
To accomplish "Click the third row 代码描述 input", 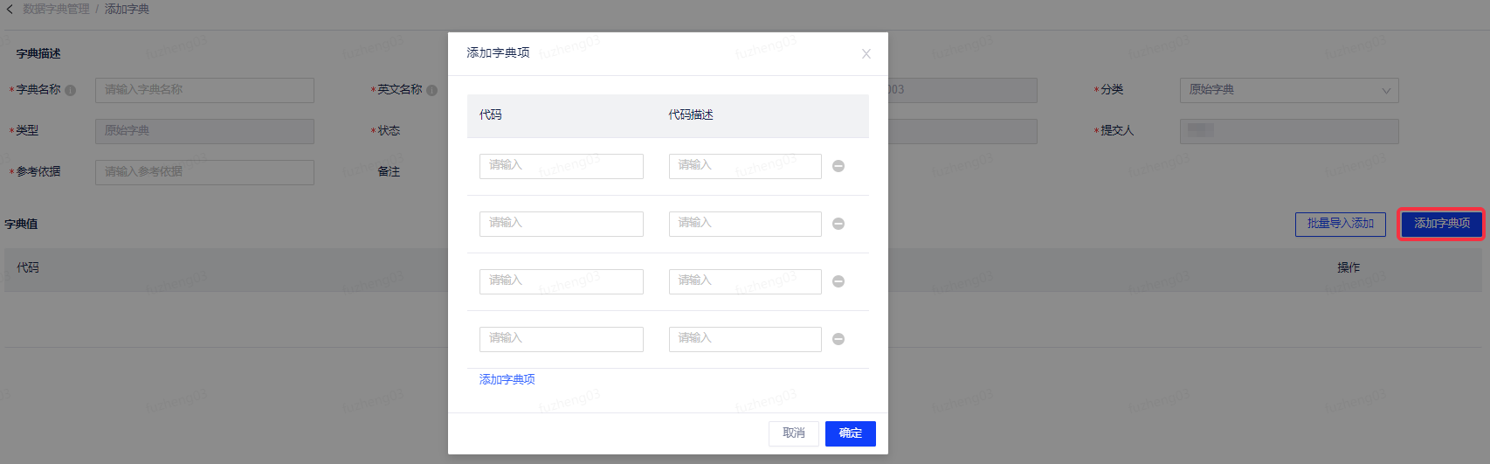I will click(x=745, y=281).
